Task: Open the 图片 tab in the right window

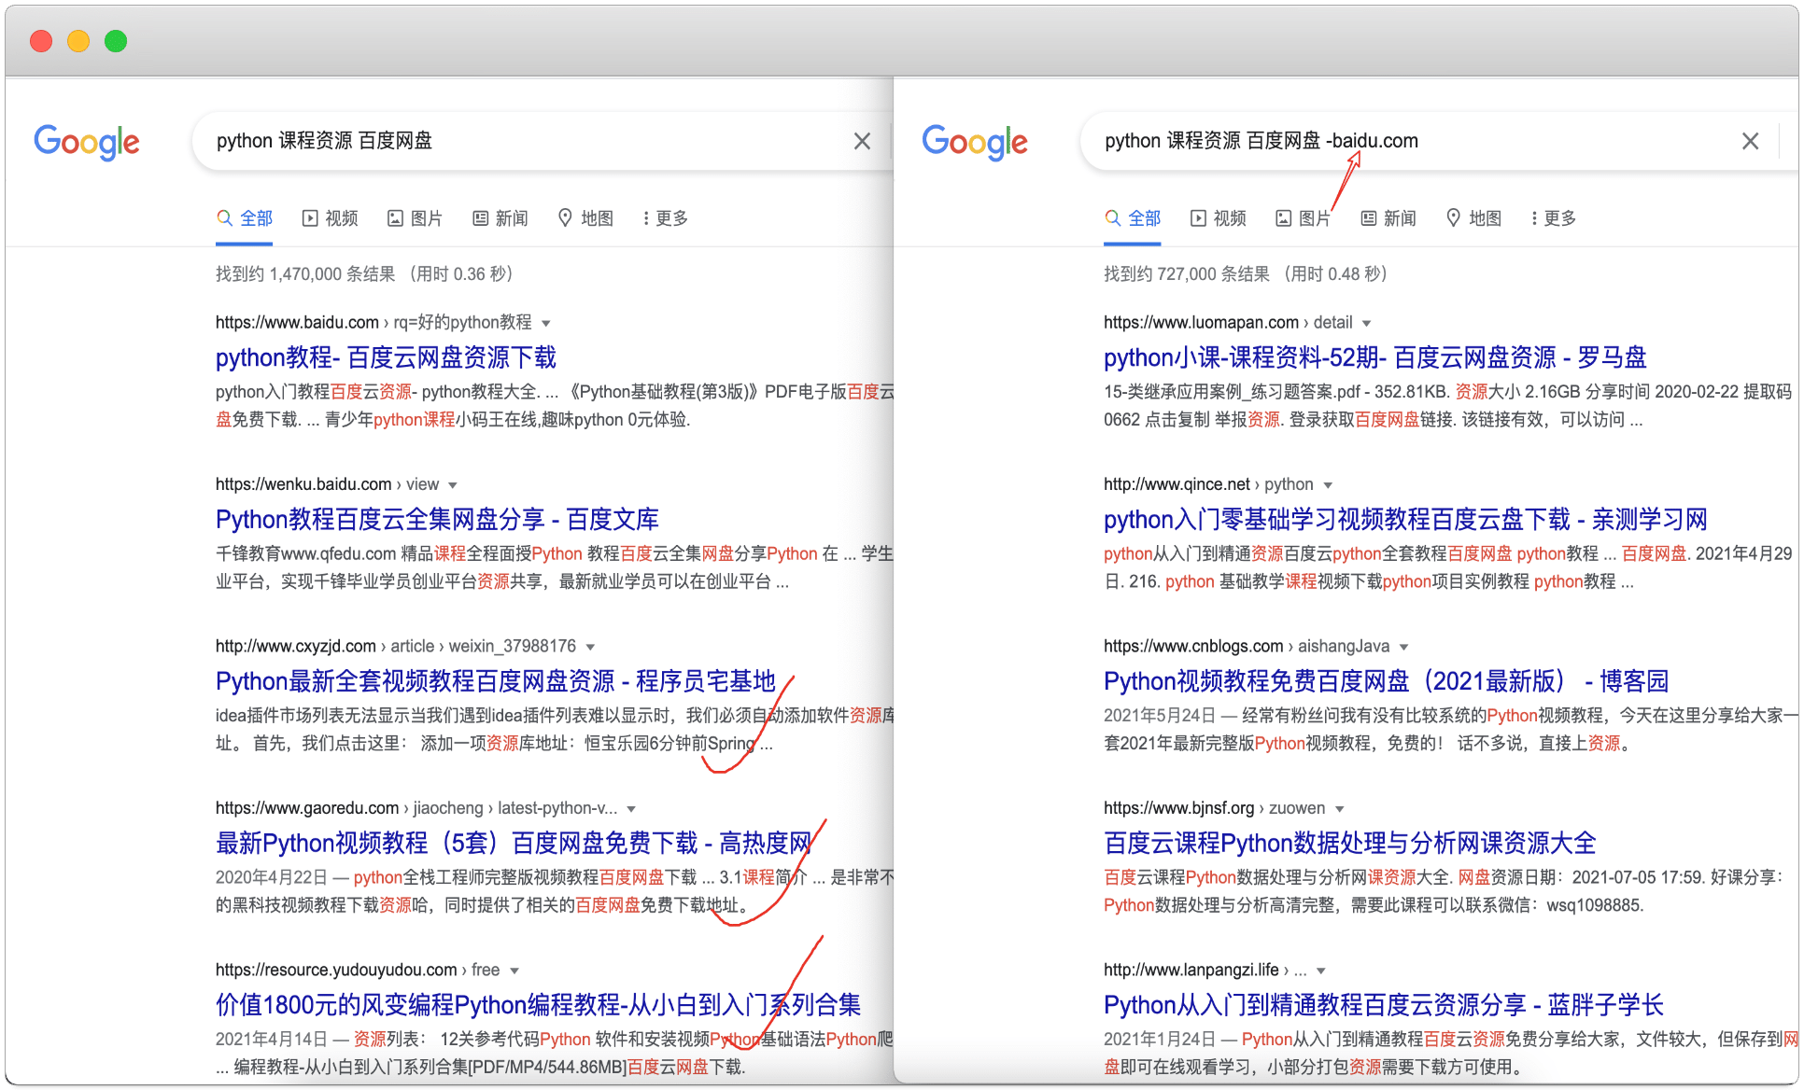Action: pos(1303,218)
